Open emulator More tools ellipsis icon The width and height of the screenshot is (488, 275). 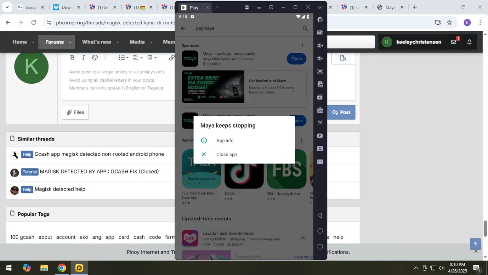coord(320,162)
